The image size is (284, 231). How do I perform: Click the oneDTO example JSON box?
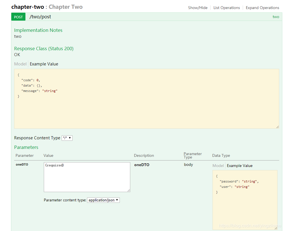(x=245, y=200)
